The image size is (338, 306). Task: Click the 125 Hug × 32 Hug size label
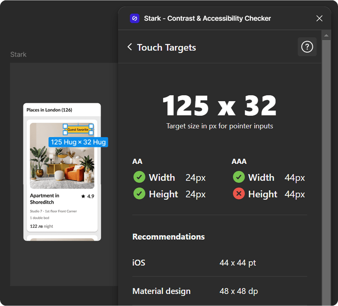(78, 142)
